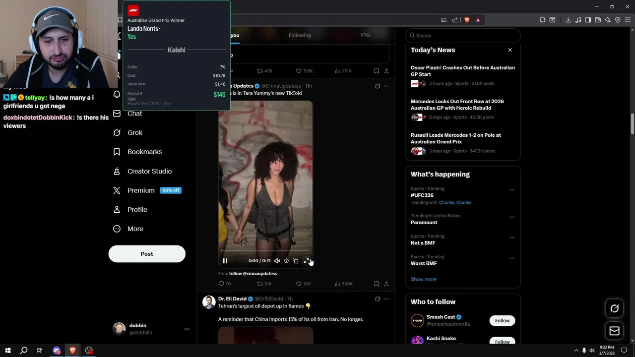Open Chat in the sidebar
This screenshot has width=635, height=357.
(x=127, y=113)
